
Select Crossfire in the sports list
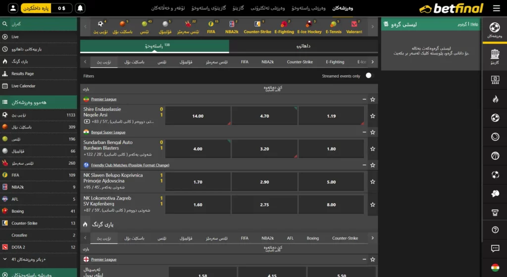[x=39, y=235]
